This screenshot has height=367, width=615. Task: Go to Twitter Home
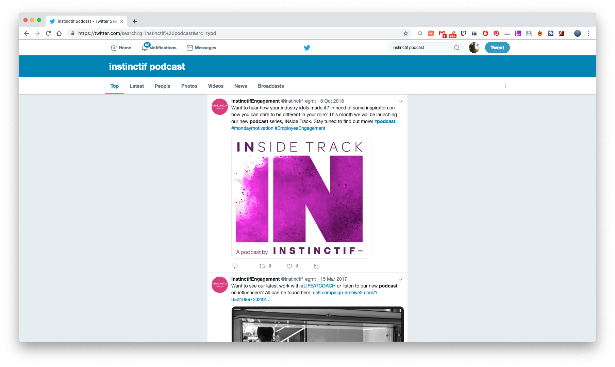point(121,48)
